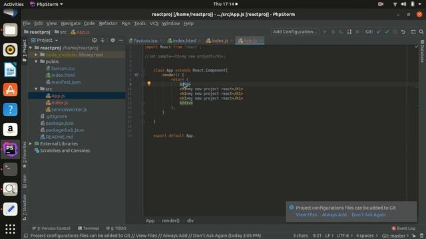Viewport: 426px width, 239px height.
Task: Switch to the index.js editor tab
Action: (x=219, y=40)
